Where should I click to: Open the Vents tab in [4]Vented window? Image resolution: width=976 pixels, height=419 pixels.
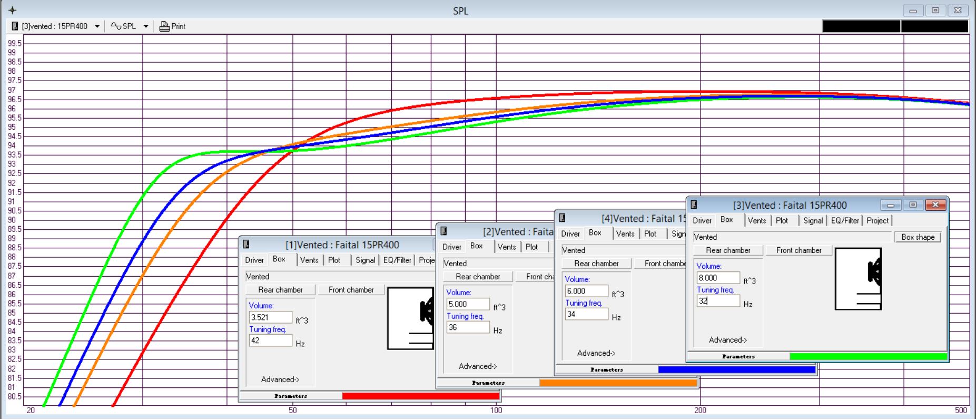click(625, 234)
